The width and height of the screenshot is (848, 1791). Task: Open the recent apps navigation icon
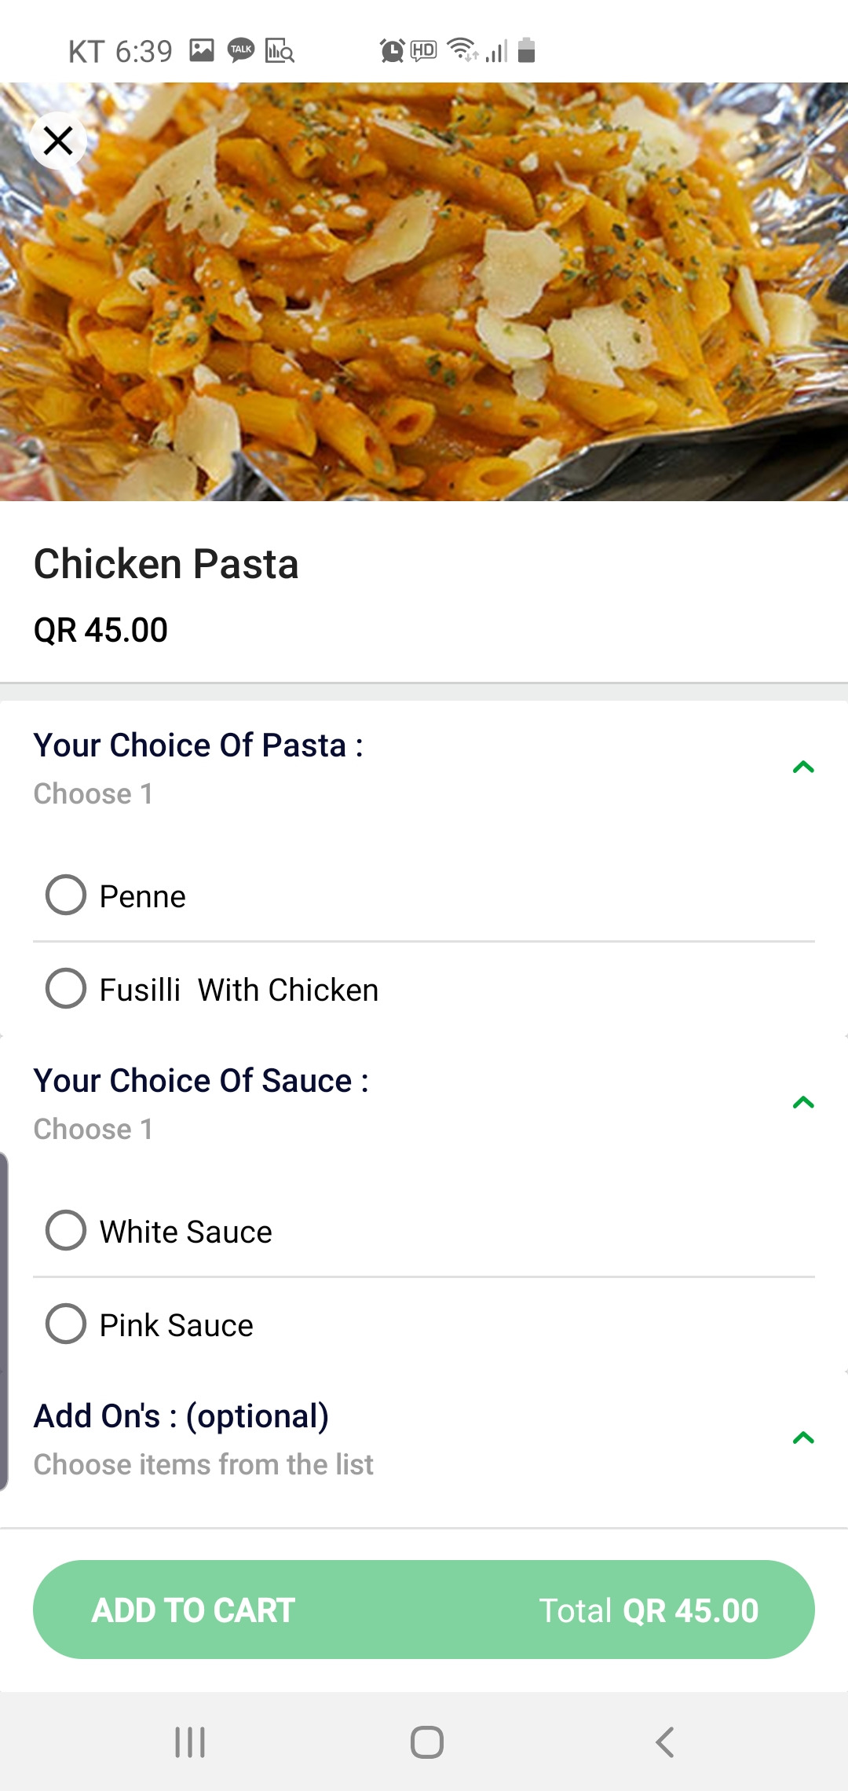tap(189, 1742)
